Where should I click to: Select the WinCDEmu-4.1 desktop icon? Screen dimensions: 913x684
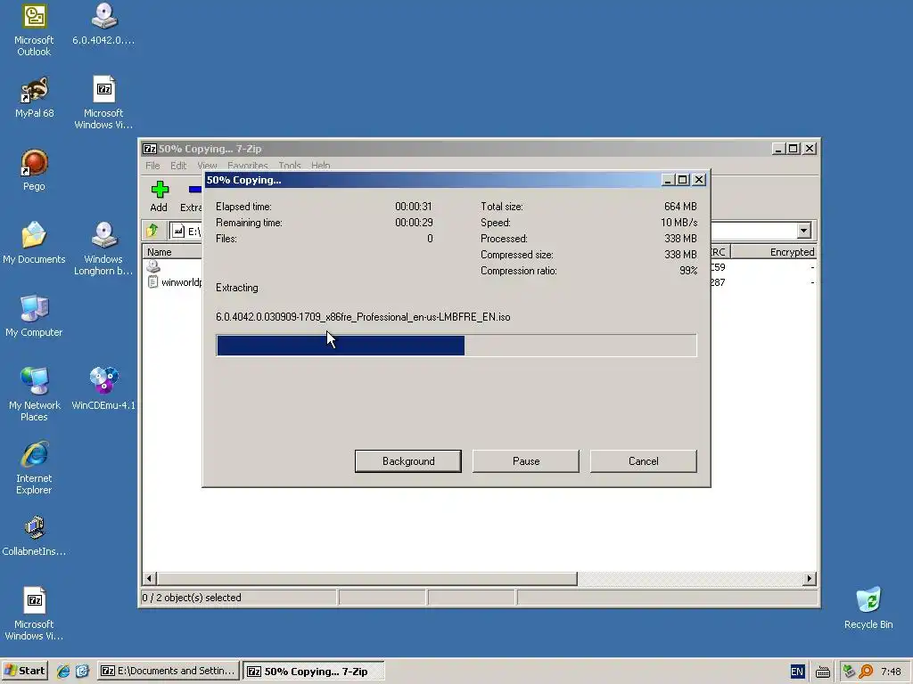click(103, 388)
